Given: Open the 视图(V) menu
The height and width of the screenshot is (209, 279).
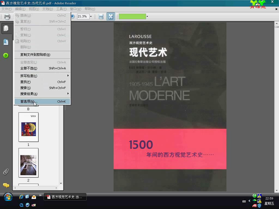Looking at the screenshot, I should (x=34, y=9).
